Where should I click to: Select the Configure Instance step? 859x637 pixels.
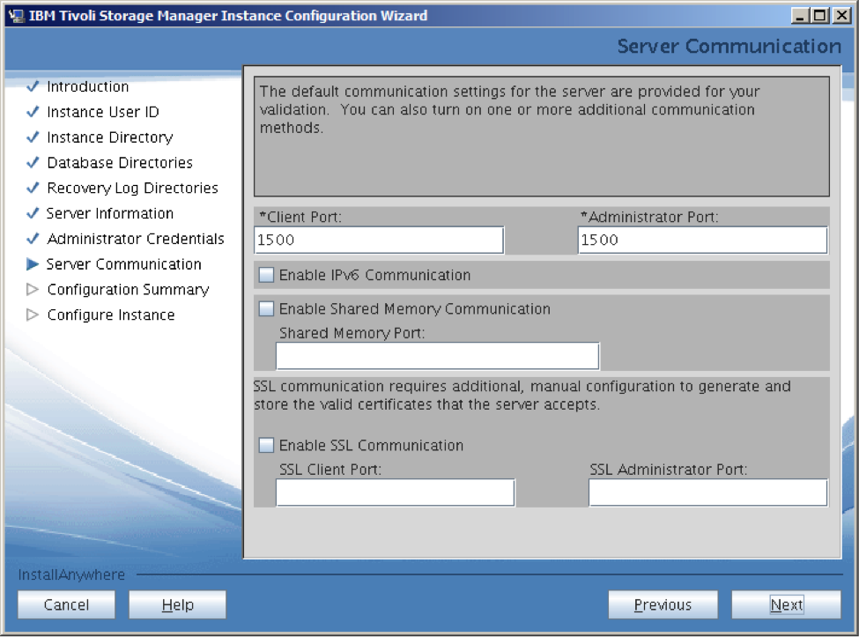pos(111,315)
